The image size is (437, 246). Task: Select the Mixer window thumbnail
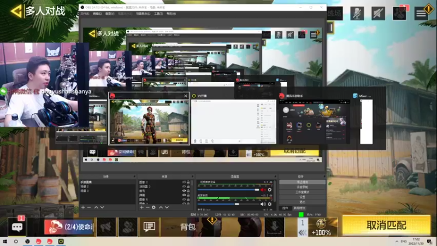pos(366,121)
